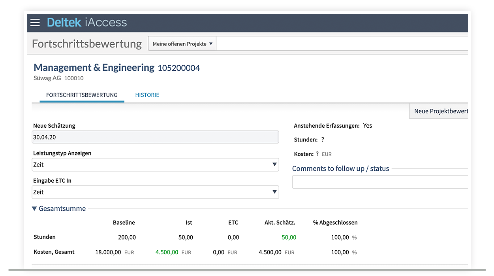Open the hamburger navigation menu
Screen dimensions: 494x276
[x=35, y=23]
